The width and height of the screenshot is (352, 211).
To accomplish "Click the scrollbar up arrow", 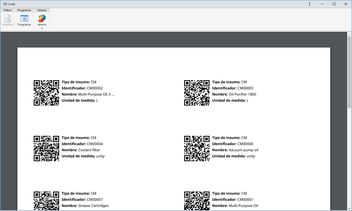I will click(x=349, y=34).
